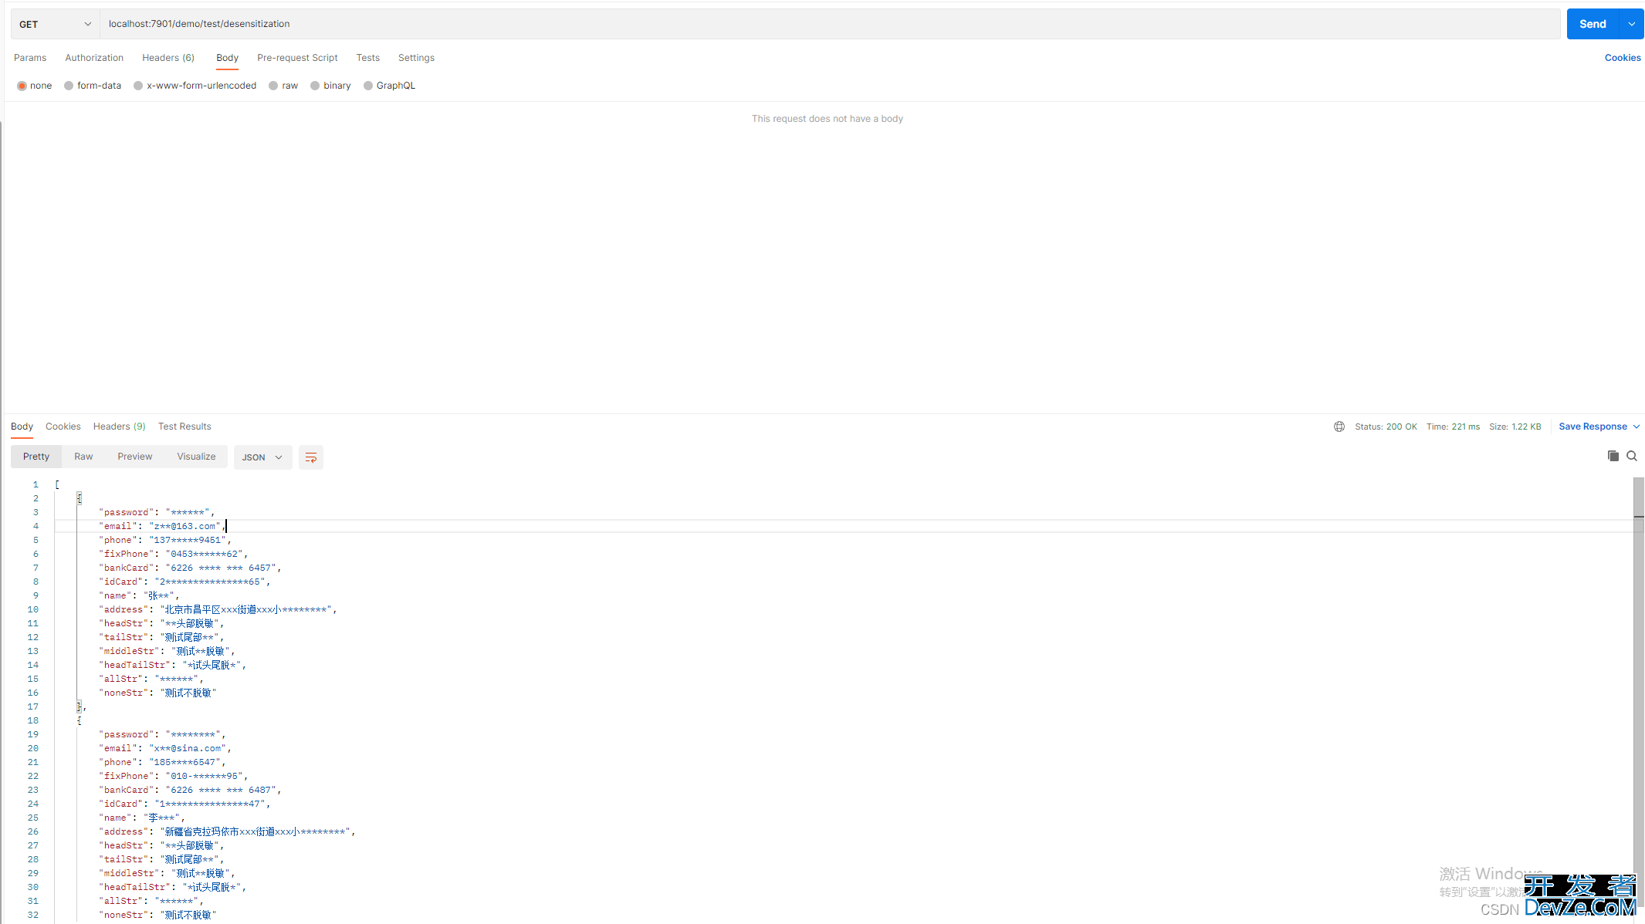Click the Raw view format icon
1645x924 pixels.
coord(83,457)
